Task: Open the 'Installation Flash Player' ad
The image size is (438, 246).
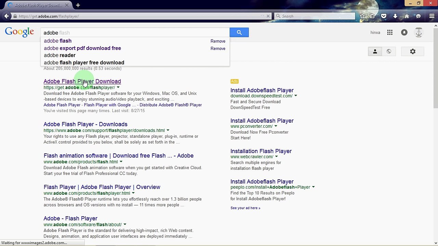Action: 261,151
